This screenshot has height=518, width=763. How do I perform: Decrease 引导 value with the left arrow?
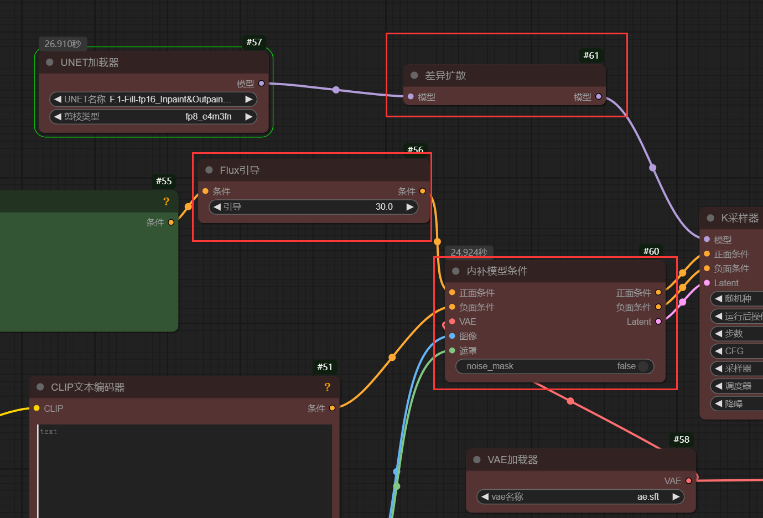(x=217, y=207)
